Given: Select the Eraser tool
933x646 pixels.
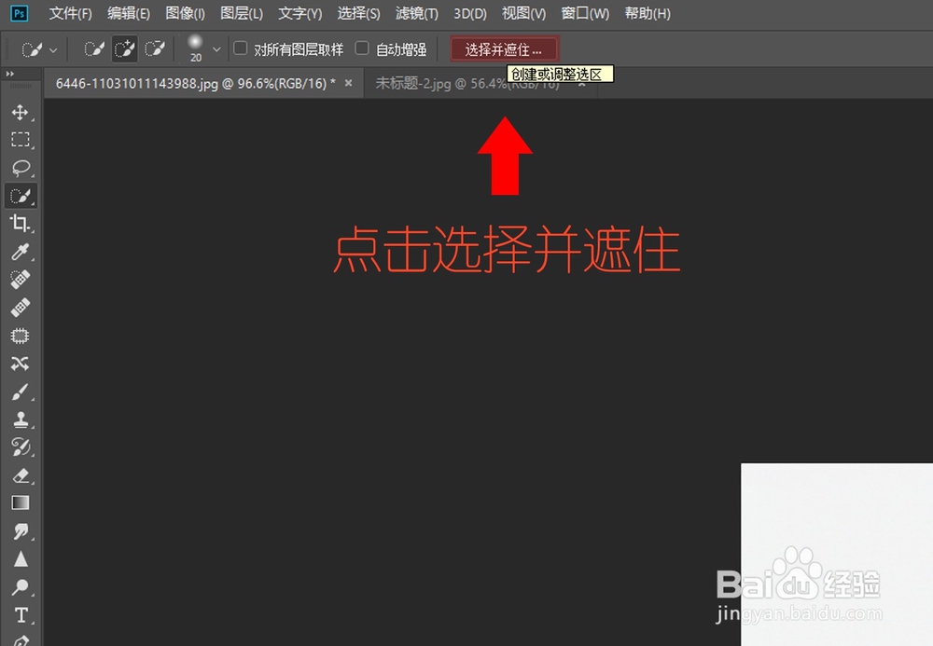Looking at the screenshot, I should pos(21,475).
